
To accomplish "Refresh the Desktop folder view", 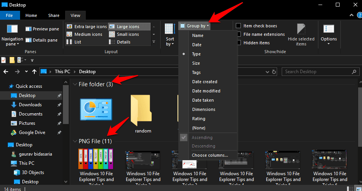I will pyautogui.click(x=274, y=72).
